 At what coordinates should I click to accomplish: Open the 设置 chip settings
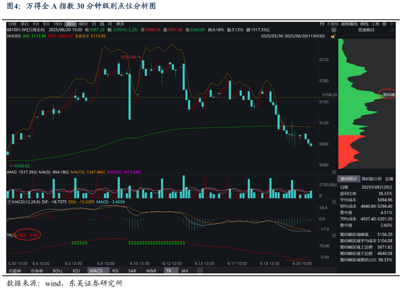point(389,179)
